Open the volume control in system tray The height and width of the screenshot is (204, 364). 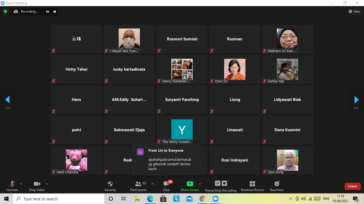coord(304,199)
